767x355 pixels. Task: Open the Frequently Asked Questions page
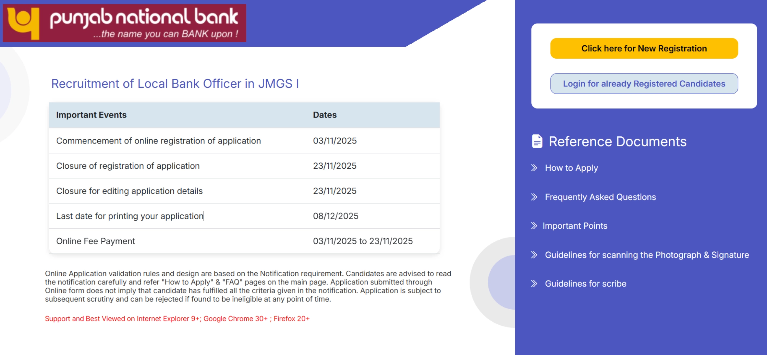tap(600, 197)
